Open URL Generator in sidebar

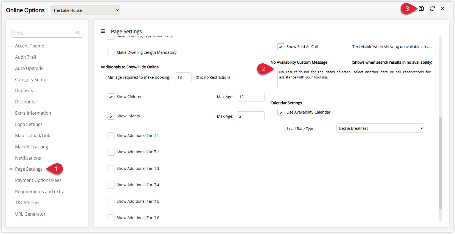click(30, 214)
